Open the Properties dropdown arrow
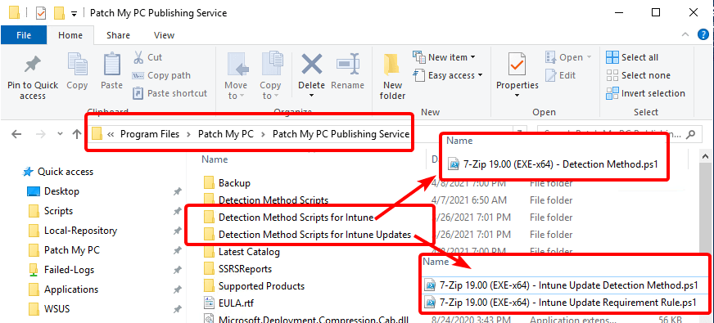The image size is (714, 323). 517,96
